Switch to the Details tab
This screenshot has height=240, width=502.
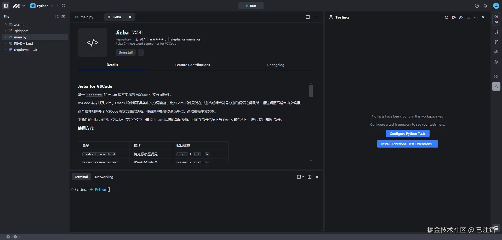[x=112, y=65]
